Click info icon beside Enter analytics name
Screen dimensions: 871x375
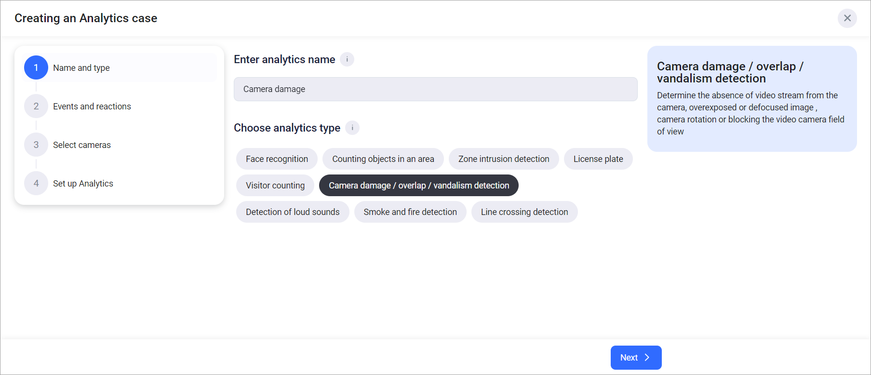click(x=347, y=59)
